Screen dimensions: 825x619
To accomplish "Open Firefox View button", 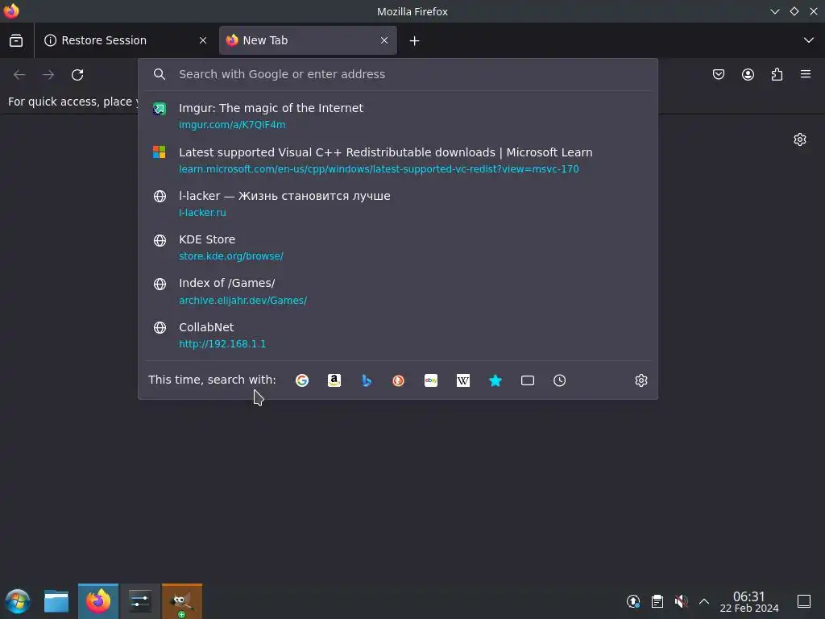I will pyautogui.click(x=16, y=40).
